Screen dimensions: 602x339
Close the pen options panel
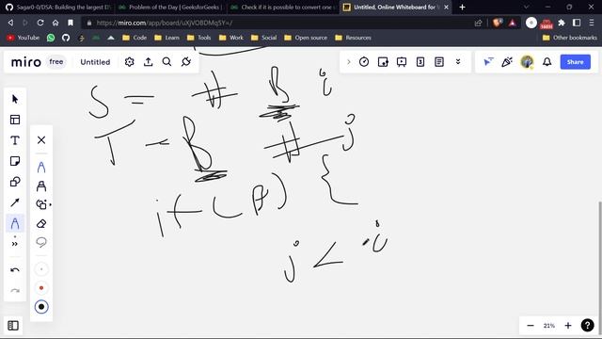41,140
